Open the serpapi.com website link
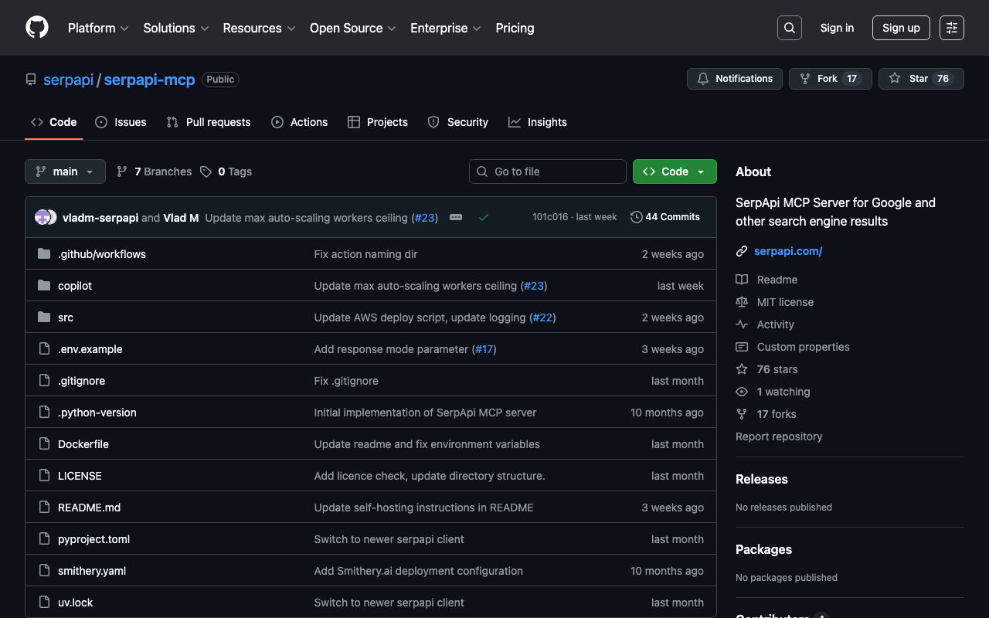 click(x=787, y=251)
